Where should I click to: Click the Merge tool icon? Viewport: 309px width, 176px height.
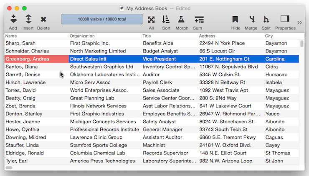click(x=252, y=19)
